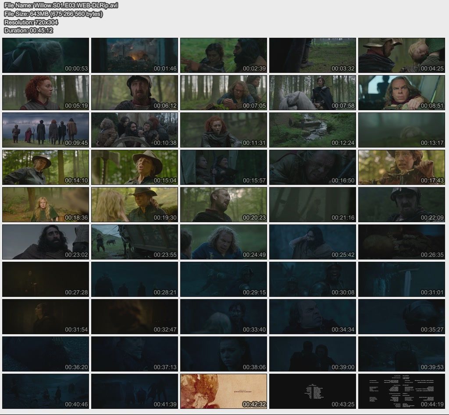Image resolution: width=449 pixels, height=415 pixels.
Task: Click the wagon wheel frame at 00:10:38
Action: pos(135,130)
